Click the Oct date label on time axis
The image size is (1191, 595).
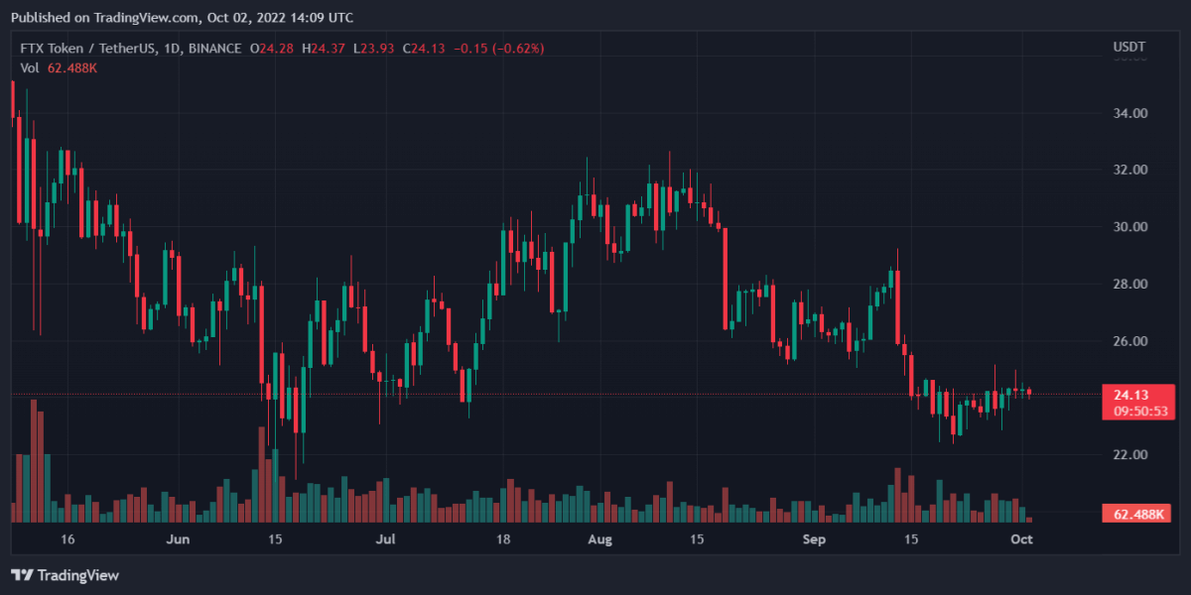tap(1022, 539)
